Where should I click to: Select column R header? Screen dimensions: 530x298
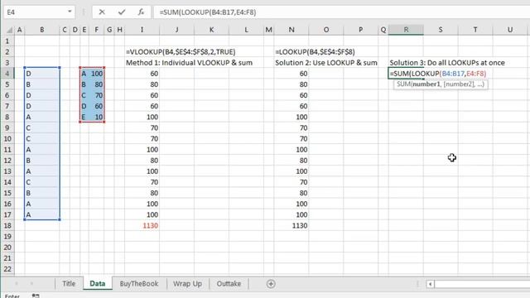pyautogui.click(x=406, y=30)
